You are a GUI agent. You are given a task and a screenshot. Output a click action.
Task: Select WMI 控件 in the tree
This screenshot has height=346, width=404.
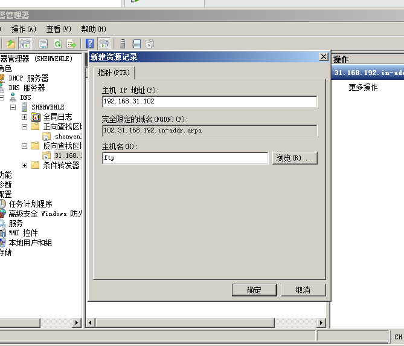[23, 233]
